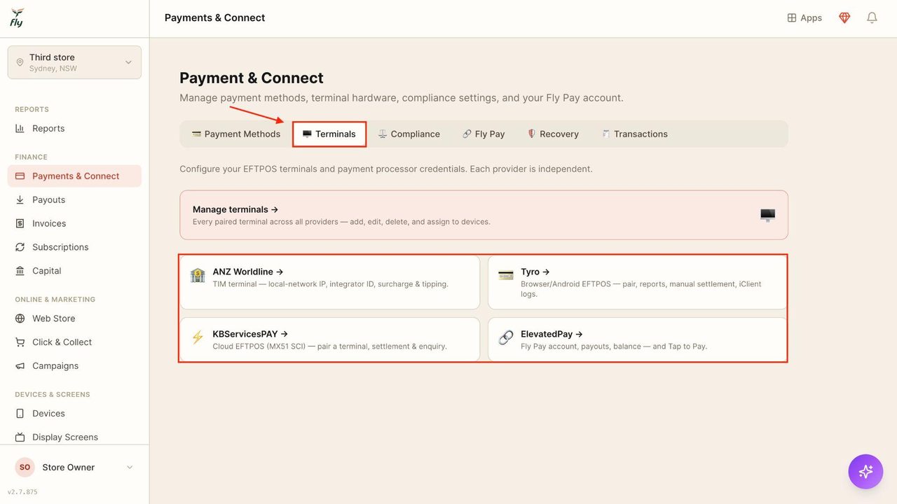Click the ANZ Worldline bank building icon
Image resolution: width=897 pixels, height=504 pixels.
(x=198, y=275)
